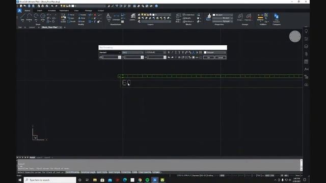Click the Move button in Modify panel
This screenshot has width=326, height=183.
71,15
